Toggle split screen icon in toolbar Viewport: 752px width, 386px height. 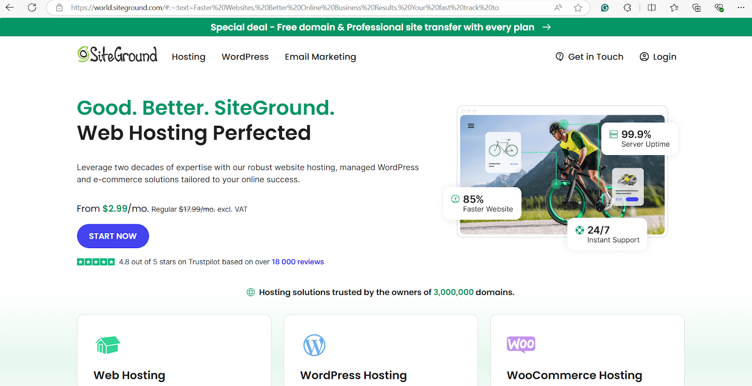pyautogui.click(x=651, y=8)
